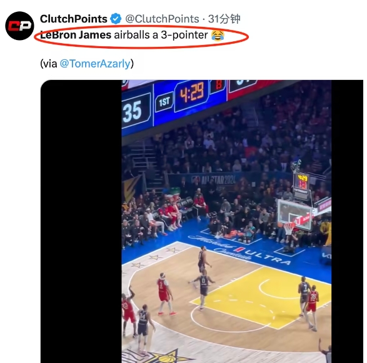The width and height of the screenshot is (367, 363).
Task: Click the 'airballs a 3-pointer' tweet text
Action: [x=161, y=35]
